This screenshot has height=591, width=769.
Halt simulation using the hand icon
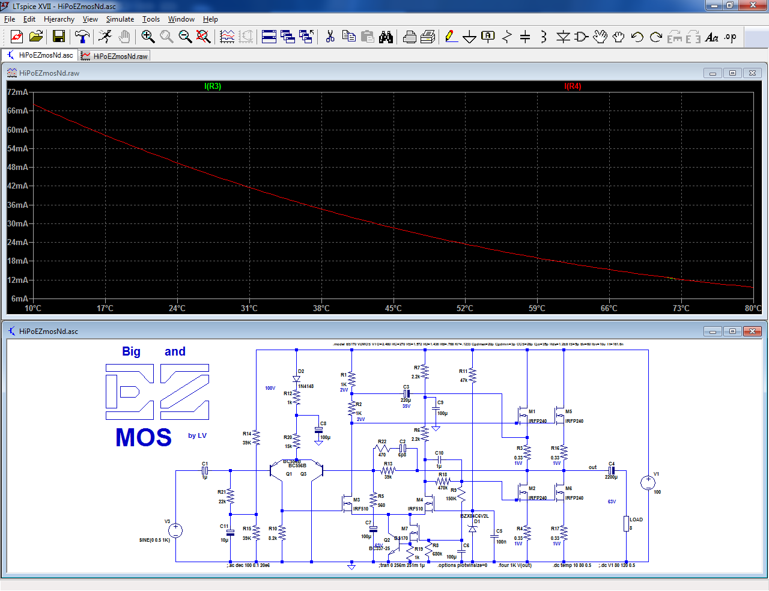click(x=124, y=37)
